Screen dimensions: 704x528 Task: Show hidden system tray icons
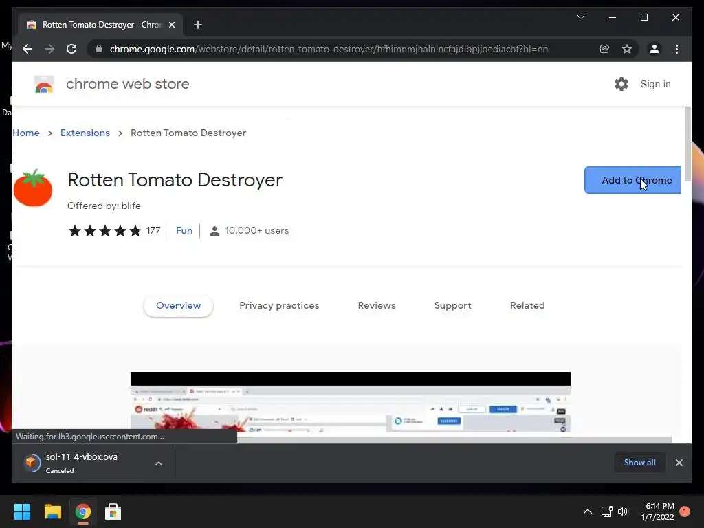tap(587, 511)
